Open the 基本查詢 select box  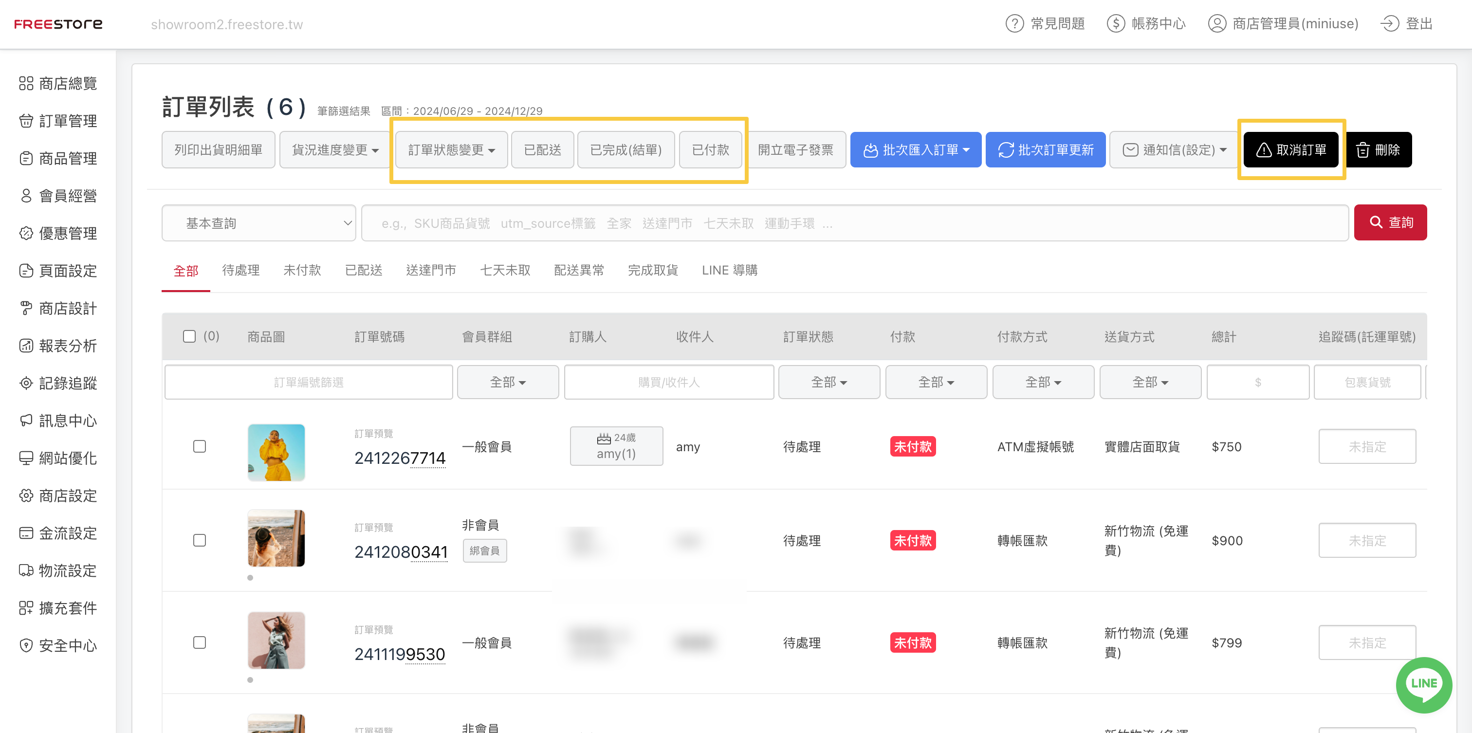click(x=259, y=223)
